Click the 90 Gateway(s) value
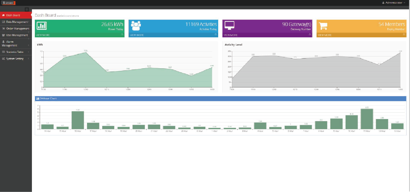 click(297, 24)
